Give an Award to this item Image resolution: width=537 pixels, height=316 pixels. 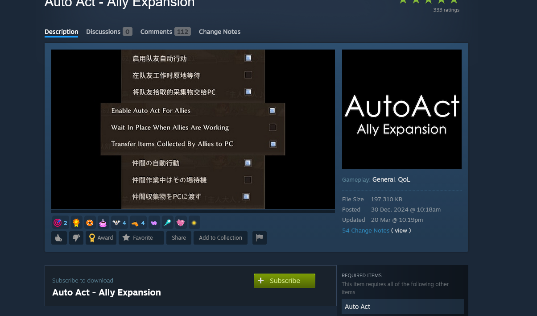[101, 238]
